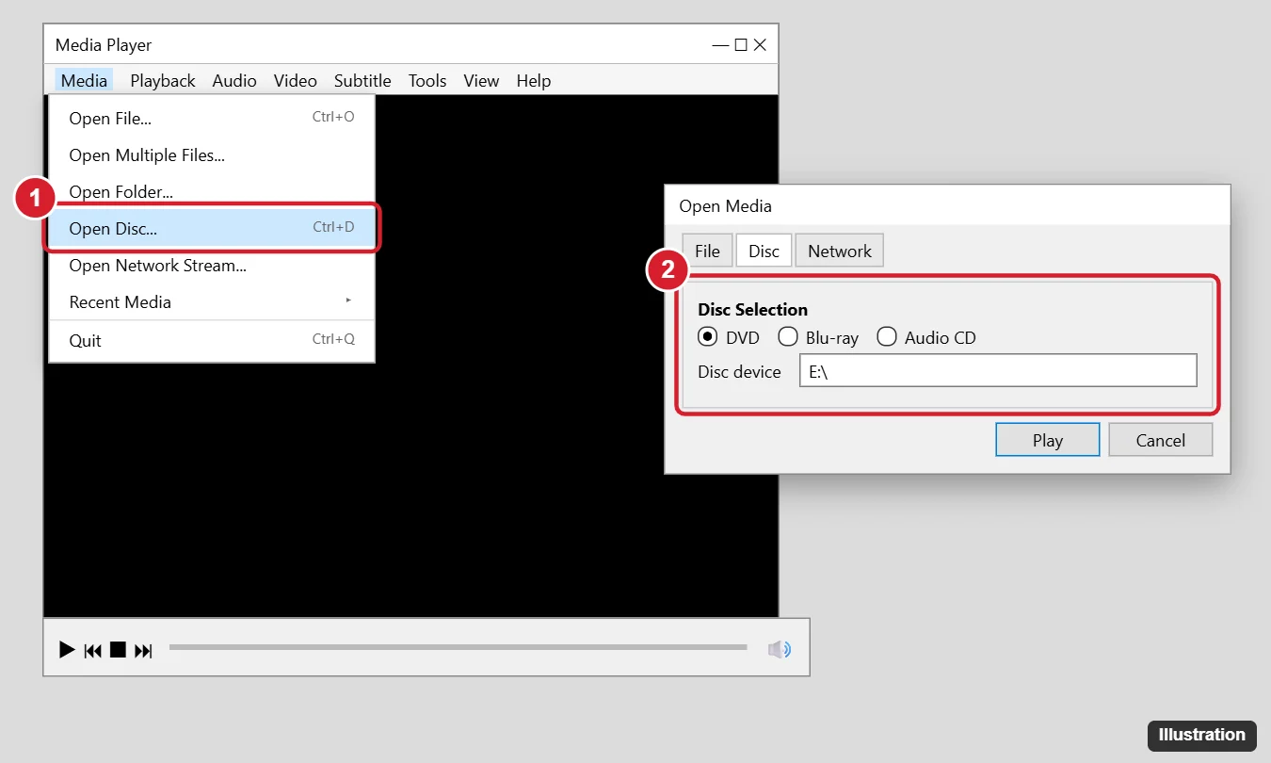Switch to the Network tab

coord(840,251)
